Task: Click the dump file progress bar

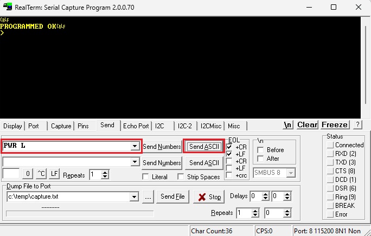Action: point(80,214)
